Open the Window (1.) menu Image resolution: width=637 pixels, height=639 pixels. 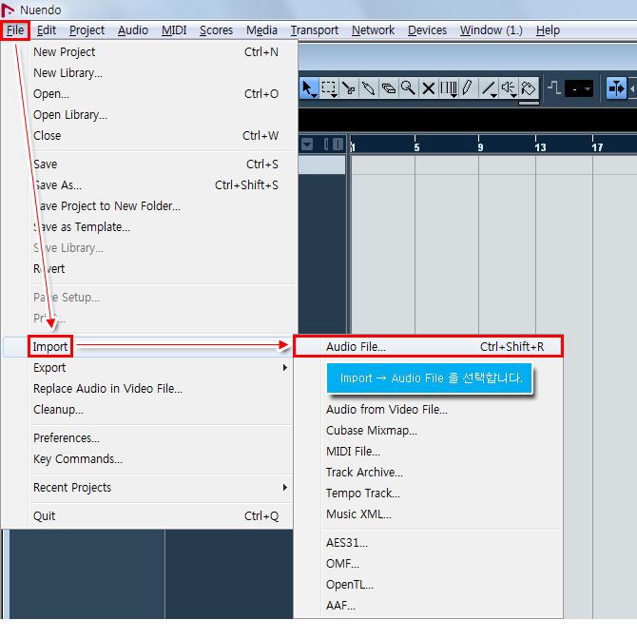pyautogui.click(x=492, y=30)
